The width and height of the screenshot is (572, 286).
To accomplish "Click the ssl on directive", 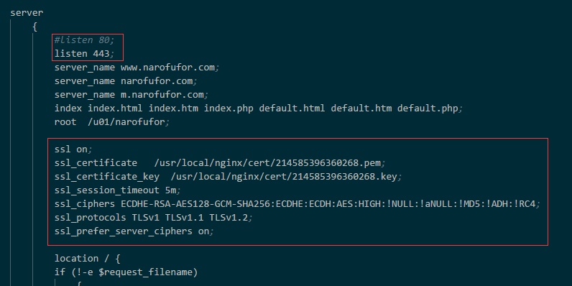I will click(74, 149).
